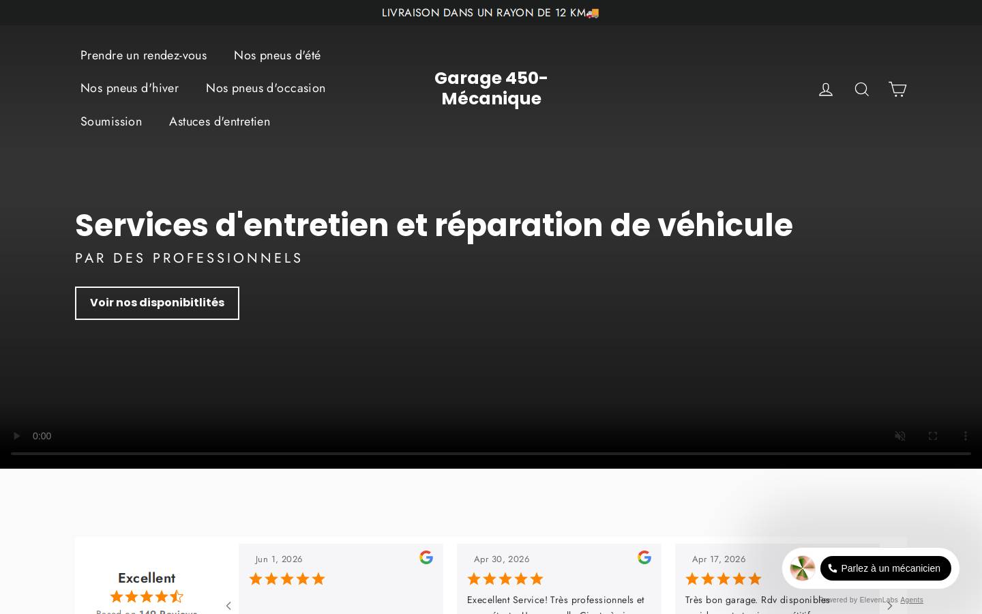
Task: Show next review with right chevron
Action: [x=889, y=606]
